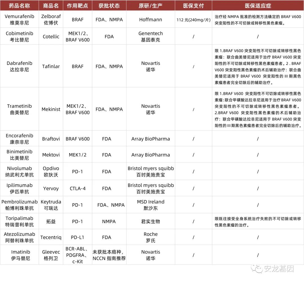
Task: Click the 拓益 trade name cell
Action: coord(51,221)
